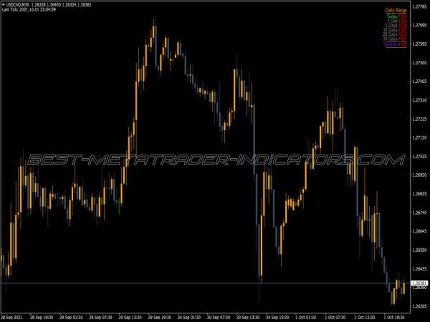This screenshot has height=322, width=430.
Task: Click the Total Av range row
Action: (x=396, y=49)
